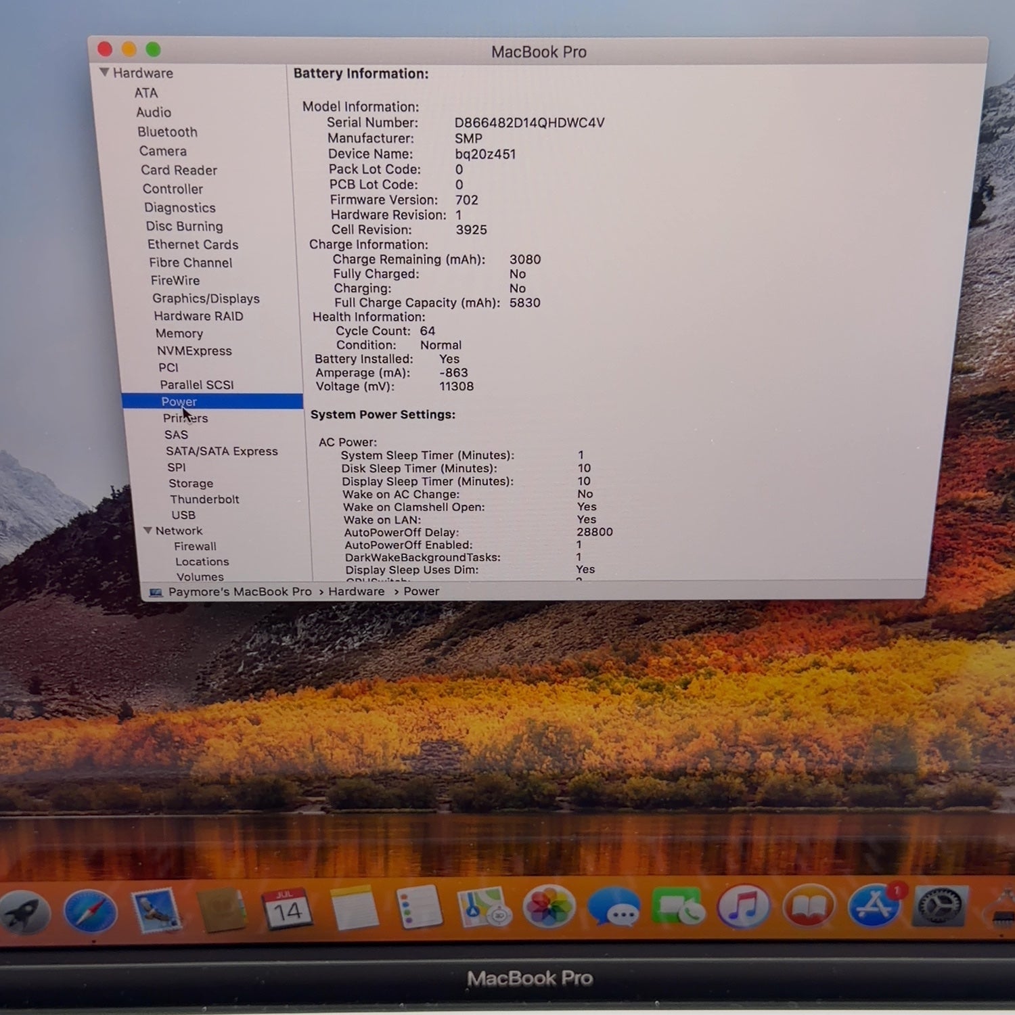Select Disc Burning entry
1015x1015 pixels.
pos(185,226)
